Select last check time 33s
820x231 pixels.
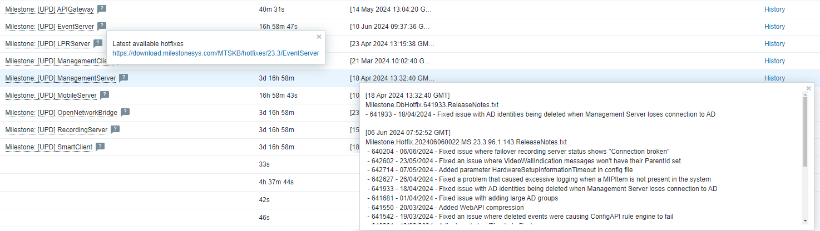coord(265,164)
